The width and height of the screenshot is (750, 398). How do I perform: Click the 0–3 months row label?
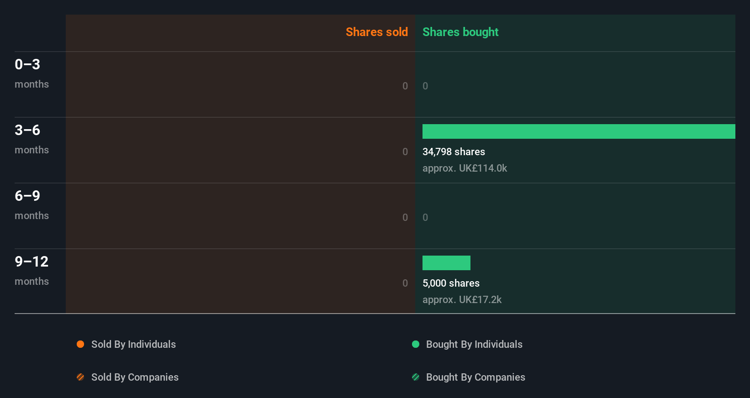(x=32, y=73)
